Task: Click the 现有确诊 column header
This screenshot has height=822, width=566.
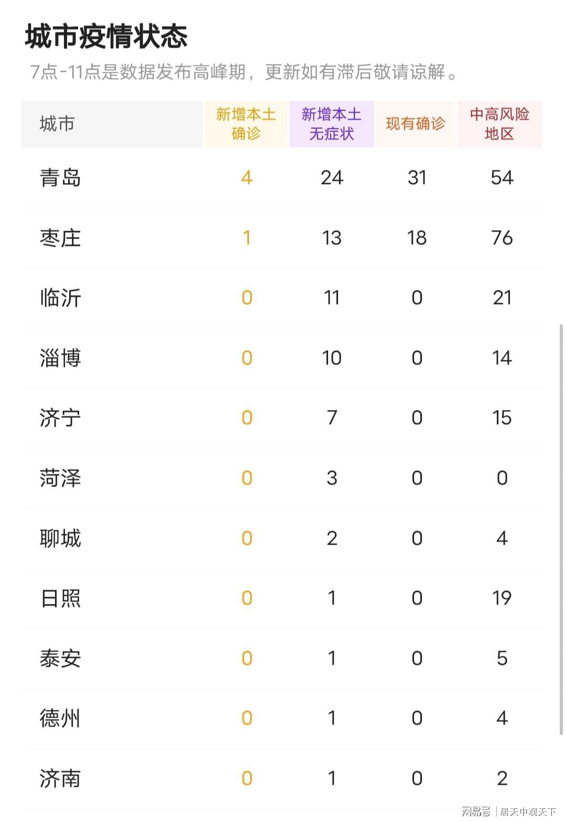Action: pyautogui.click(x=416, y=124)
